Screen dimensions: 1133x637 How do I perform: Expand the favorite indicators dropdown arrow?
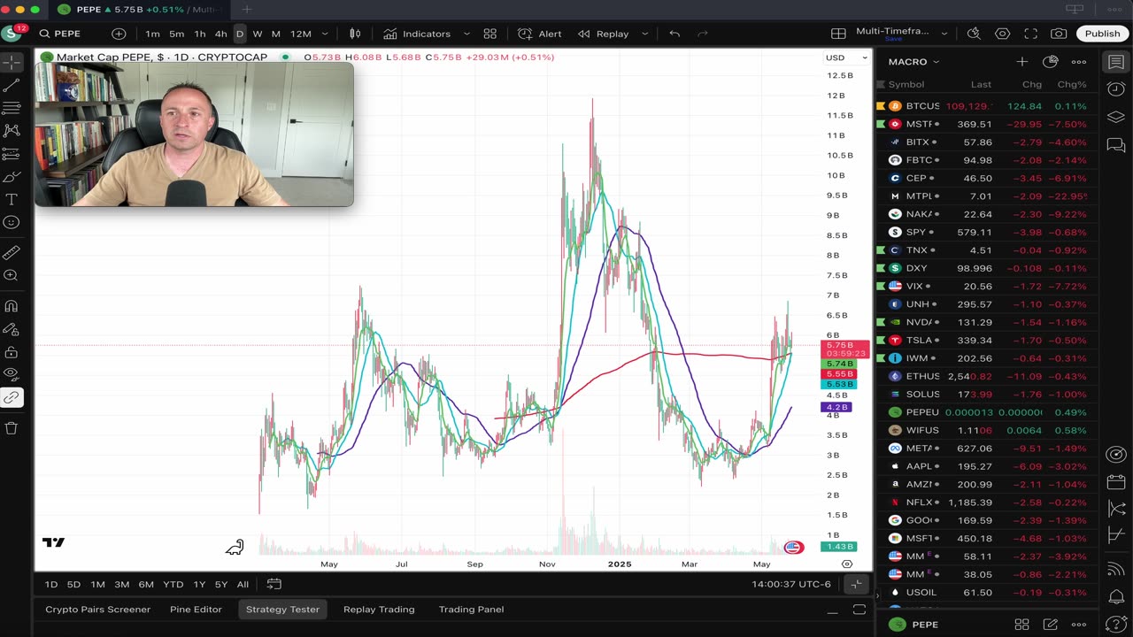coord(466,34)
